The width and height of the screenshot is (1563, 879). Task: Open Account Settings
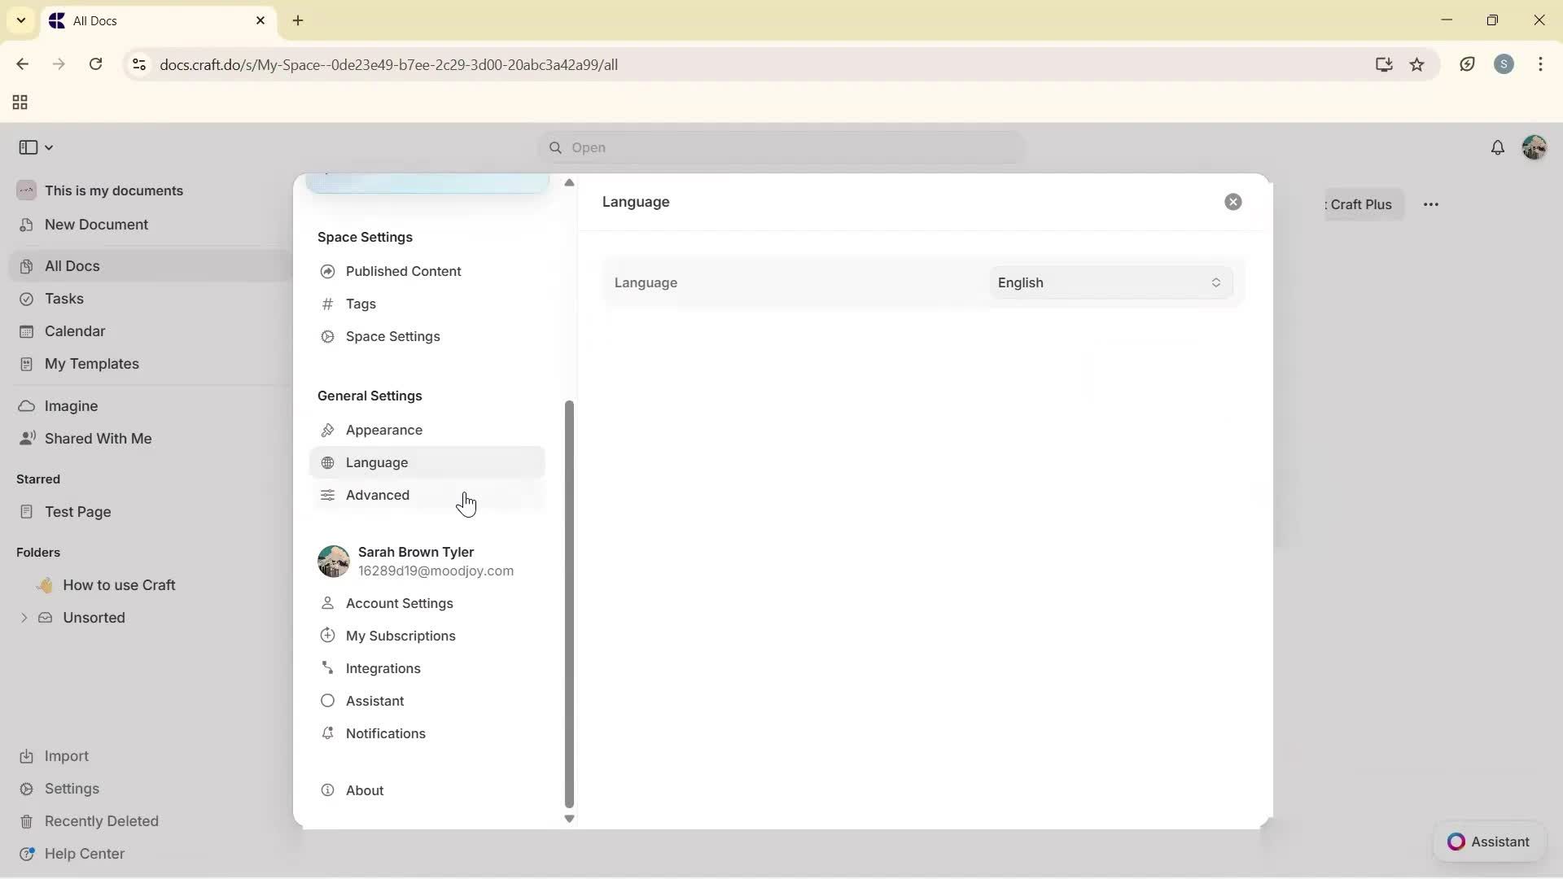coord(399,603)
